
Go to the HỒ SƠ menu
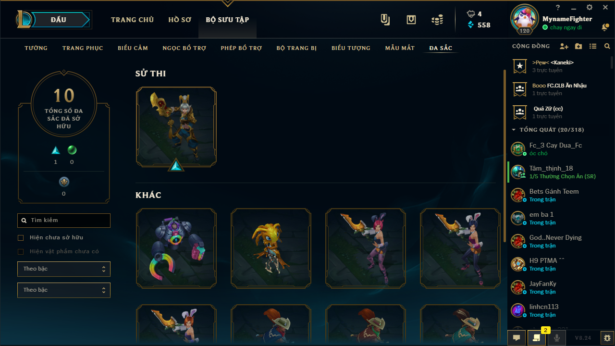[x=180, y=20]
